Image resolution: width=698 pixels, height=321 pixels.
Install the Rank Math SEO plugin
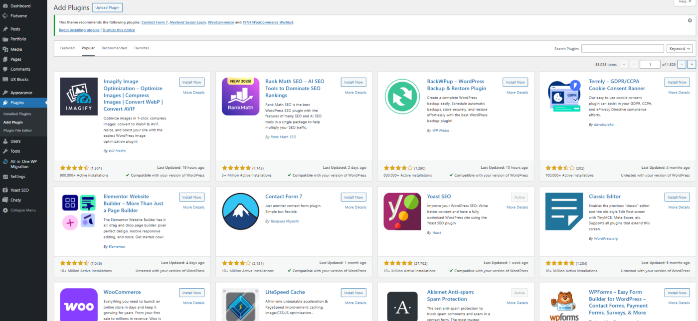point(353,82)
